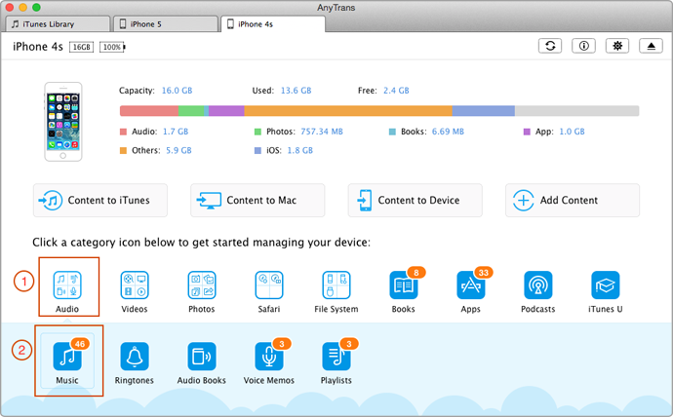Viewport: 673px width, 417px height.
Task: Click the blue iOS storage bar segment
Action: (483, 111)
